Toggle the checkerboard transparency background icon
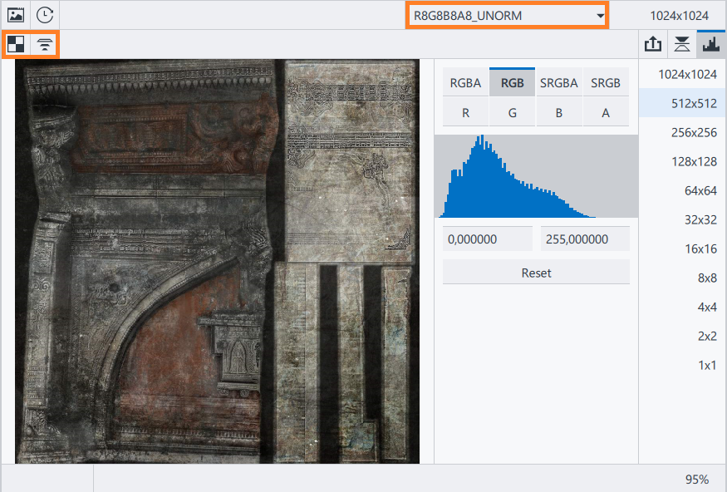 (x=16, y=45)
